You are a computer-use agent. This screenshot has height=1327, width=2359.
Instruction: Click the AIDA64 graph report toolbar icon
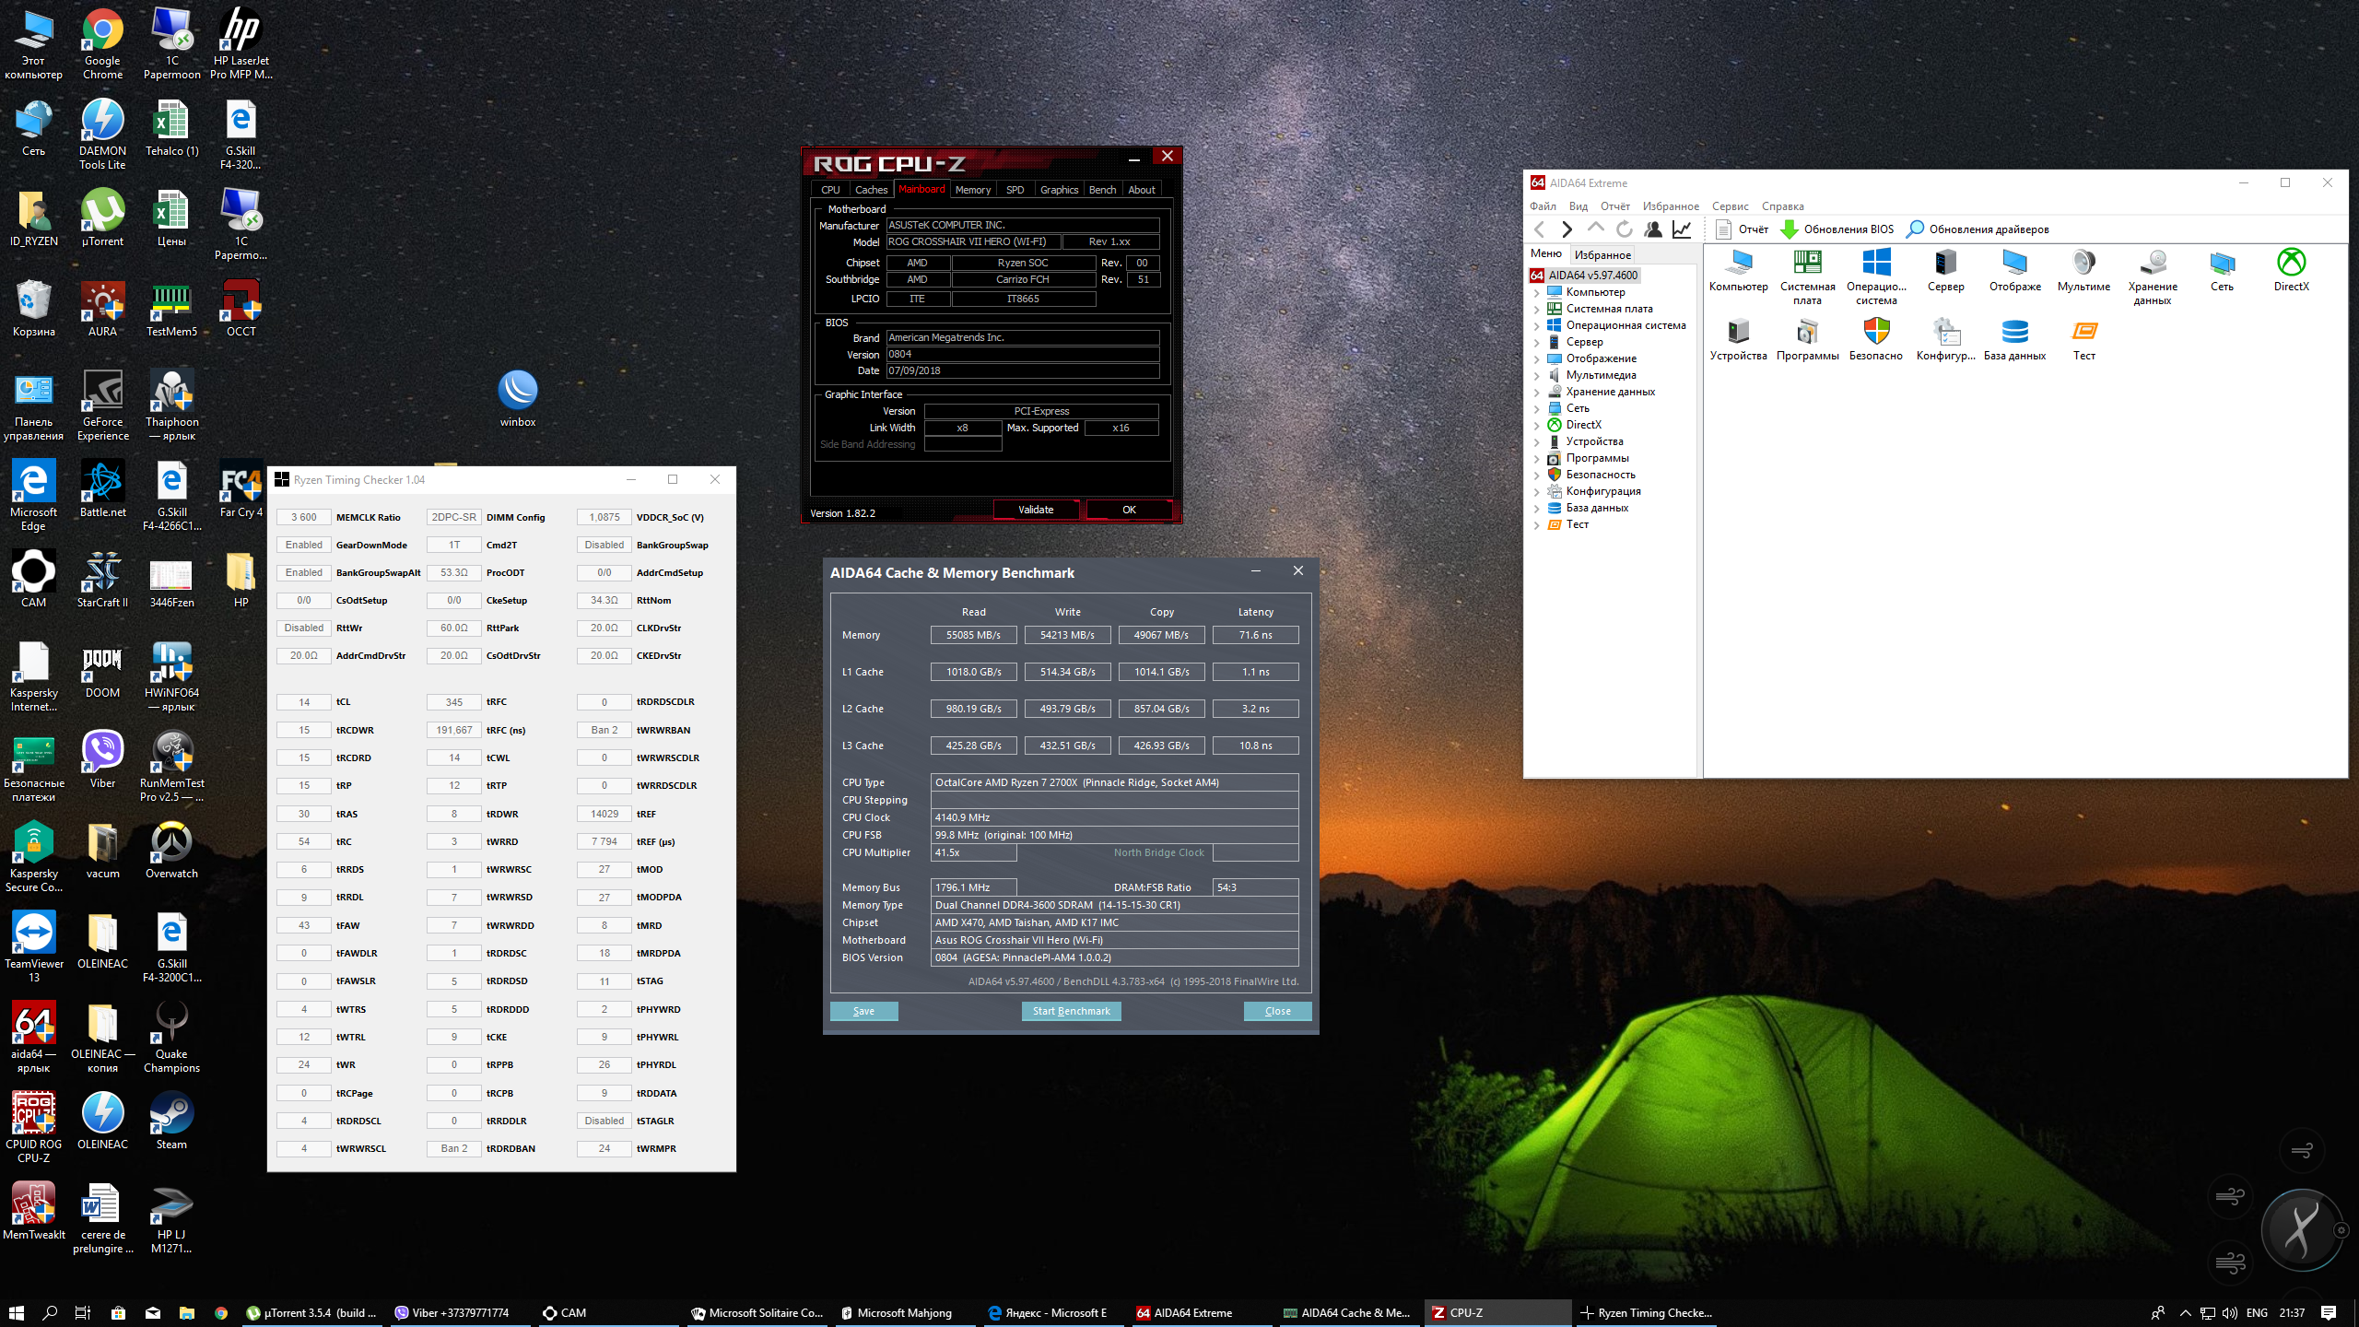click(x=1683, y=229)
